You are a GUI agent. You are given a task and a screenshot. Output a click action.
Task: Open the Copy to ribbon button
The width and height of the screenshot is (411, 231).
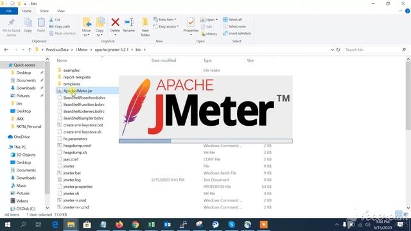[x=100, y=26]
